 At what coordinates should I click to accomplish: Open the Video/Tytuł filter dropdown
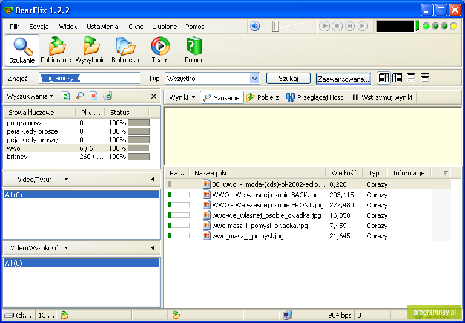point(67,179)
